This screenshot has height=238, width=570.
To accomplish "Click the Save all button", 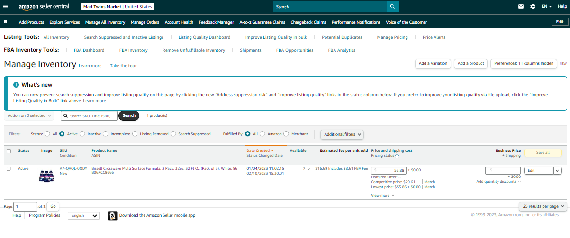I will point(543,152).
